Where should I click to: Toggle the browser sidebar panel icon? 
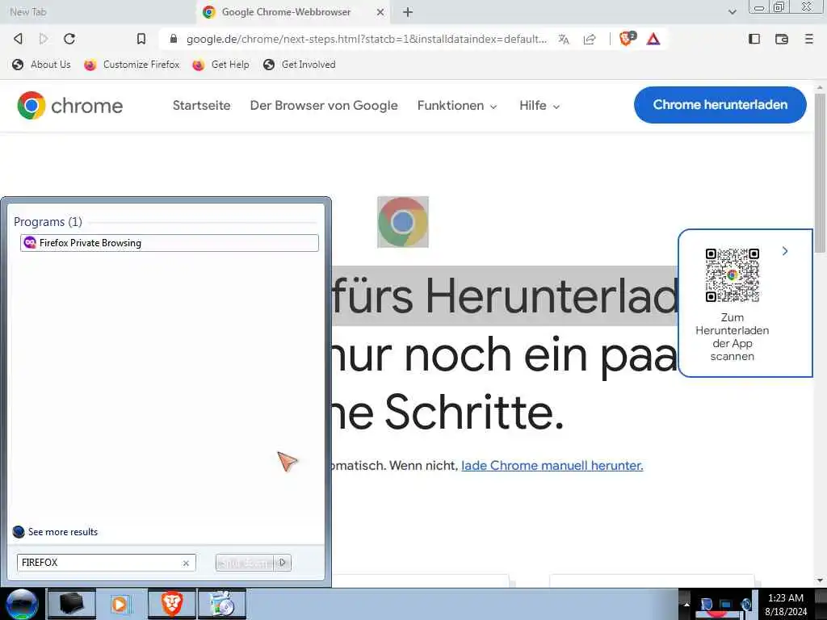754,39
